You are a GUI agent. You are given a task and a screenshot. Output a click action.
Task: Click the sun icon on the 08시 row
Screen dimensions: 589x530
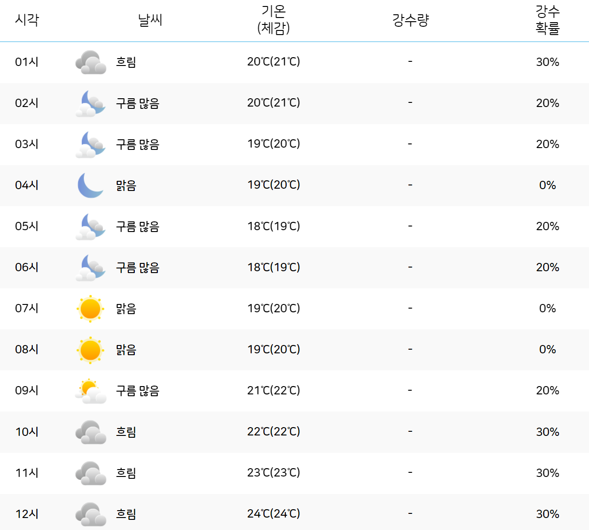[x=91, y=350]
